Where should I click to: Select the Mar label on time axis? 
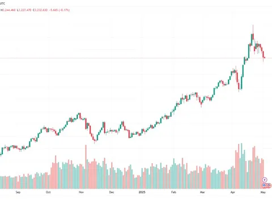202,192
